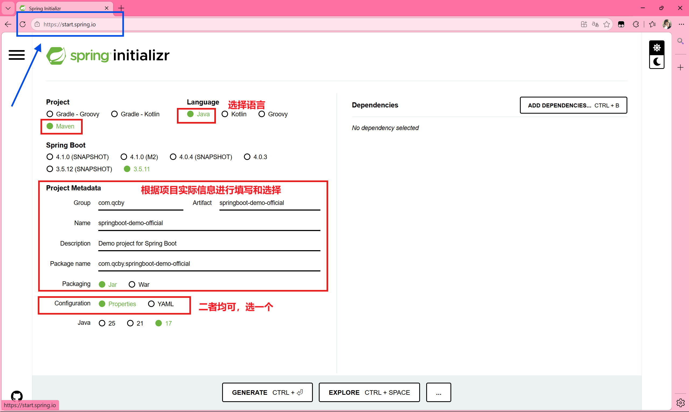
Task: Open the hamburger side menu
Action: click(x=17, y=55)
